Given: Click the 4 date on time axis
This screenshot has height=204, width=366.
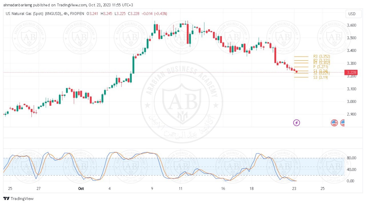Looking at the screenshot, I should 110,189.
